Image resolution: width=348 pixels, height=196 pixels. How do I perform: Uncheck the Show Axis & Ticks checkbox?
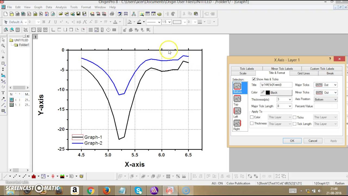(254, 79)
